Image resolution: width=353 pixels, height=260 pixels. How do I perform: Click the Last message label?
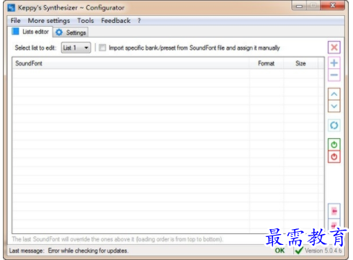coord(27,251)
